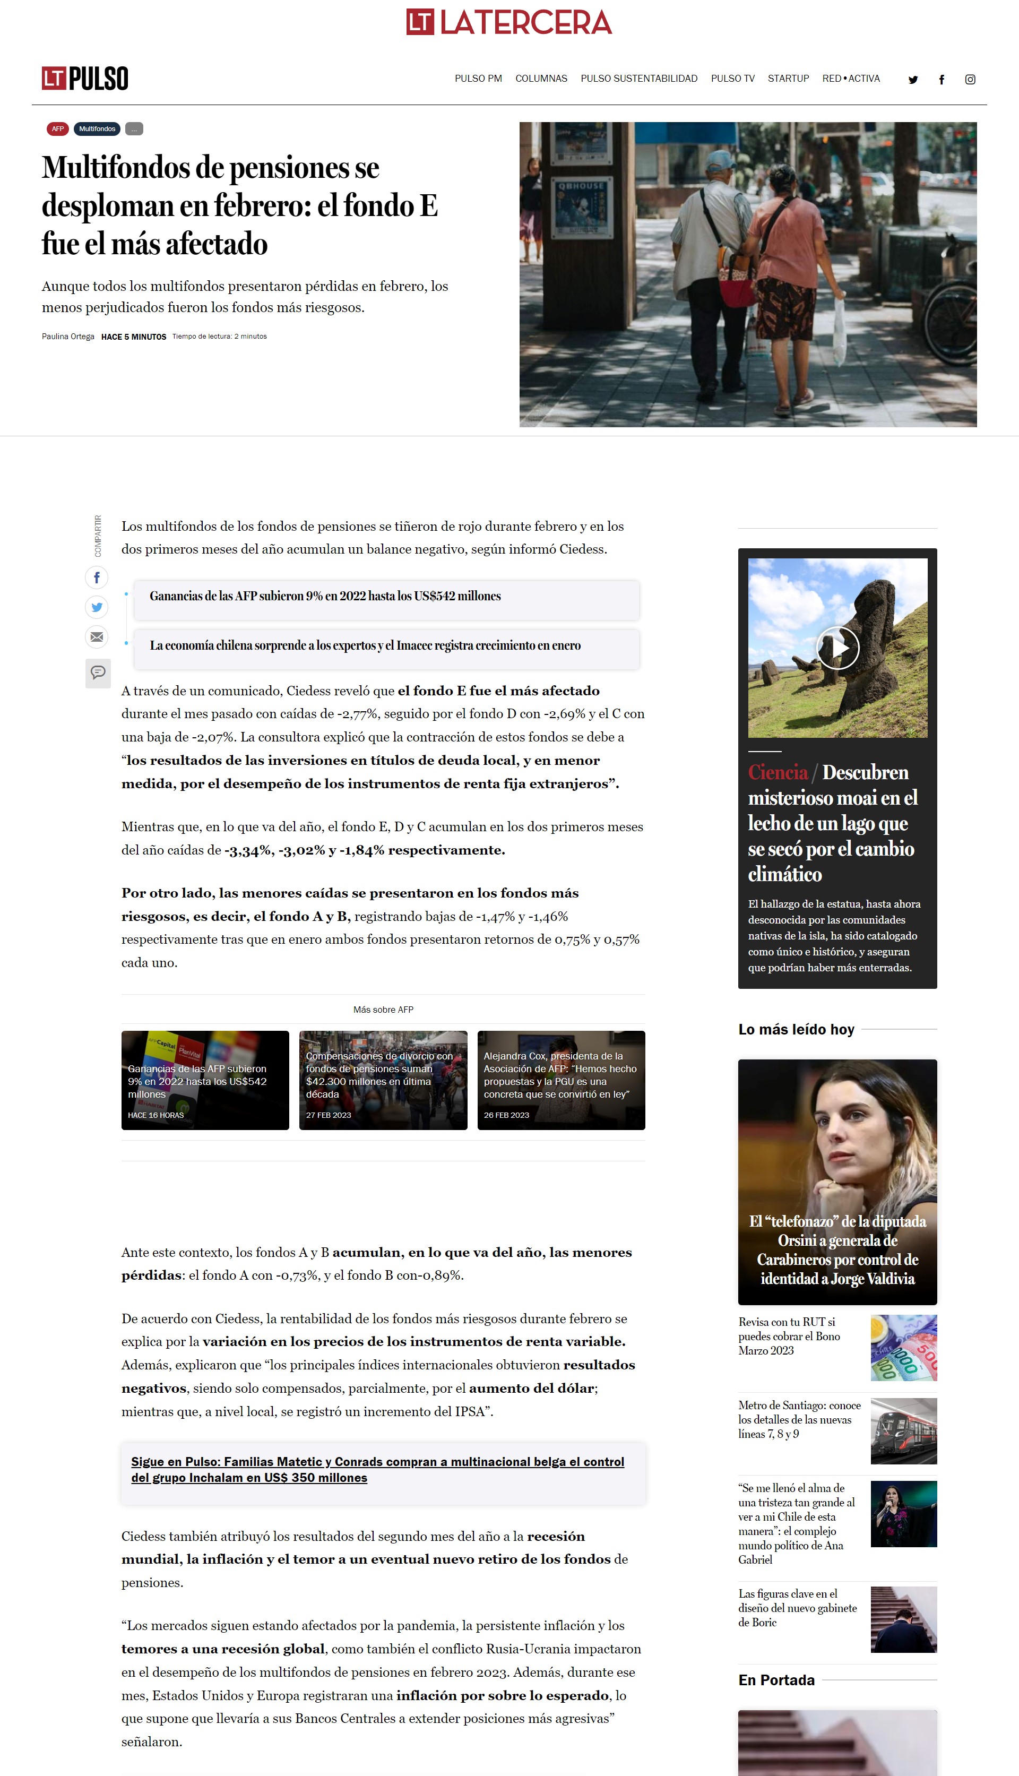This screenshot has width=1019, height=1776.
Task: Open Twitter profile icon in header
Action: tap(913, 79)
